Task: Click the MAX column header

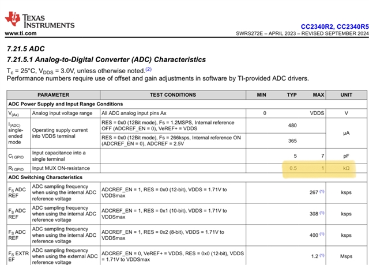Action: (318, 94)
